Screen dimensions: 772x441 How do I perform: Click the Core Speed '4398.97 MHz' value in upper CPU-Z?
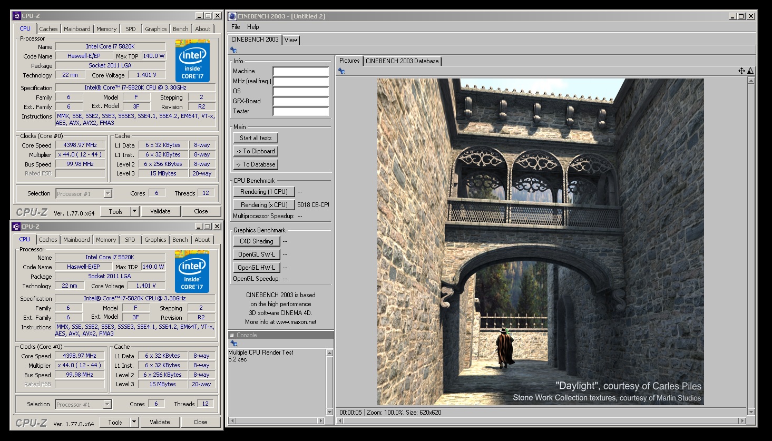80,145
